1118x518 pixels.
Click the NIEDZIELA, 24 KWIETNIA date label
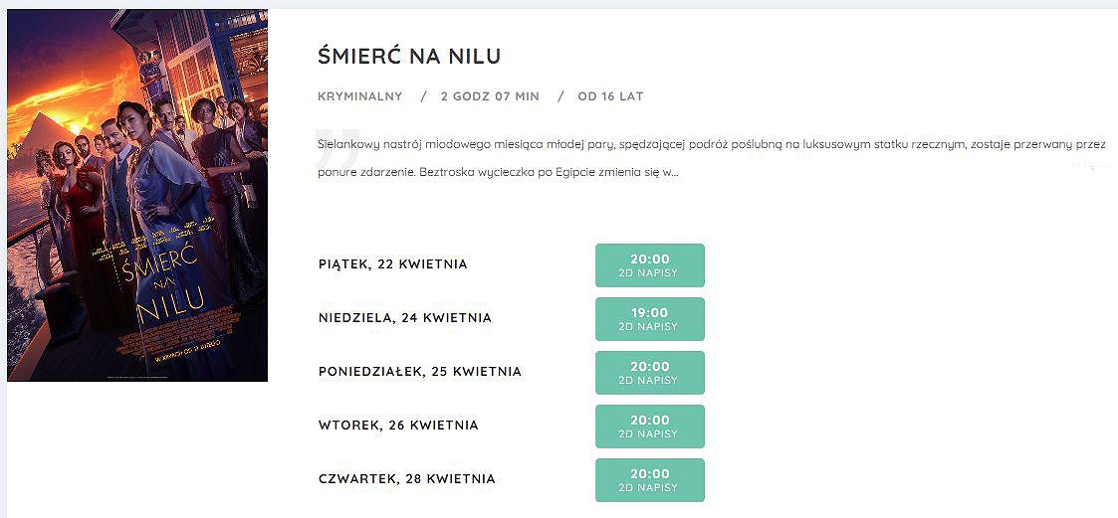tap(405, 318)
